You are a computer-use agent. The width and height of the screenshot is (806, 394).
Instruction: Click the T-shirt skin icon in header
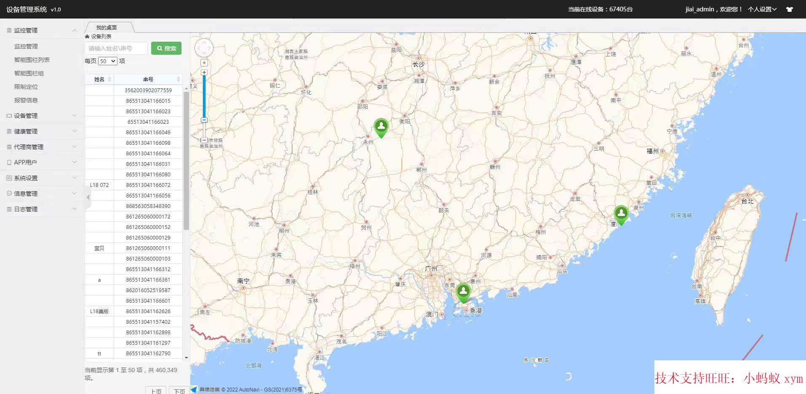pos(790,9)
